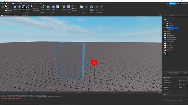The height and width of the screenshot is (105, 188).
Task: Open the Toolbox
Action: [48, 8]
